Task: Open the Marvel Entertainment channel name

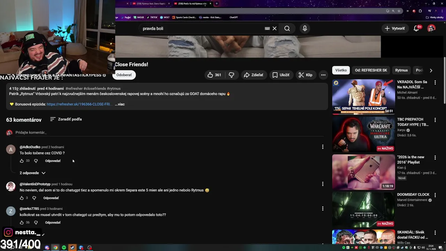Action: click(x=412, y=200)
